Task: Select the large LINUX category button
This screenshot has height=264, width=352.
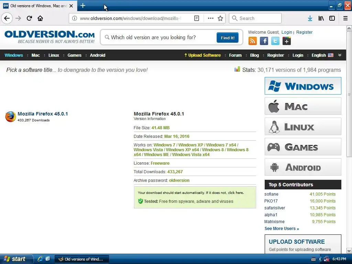Action: 303,126
